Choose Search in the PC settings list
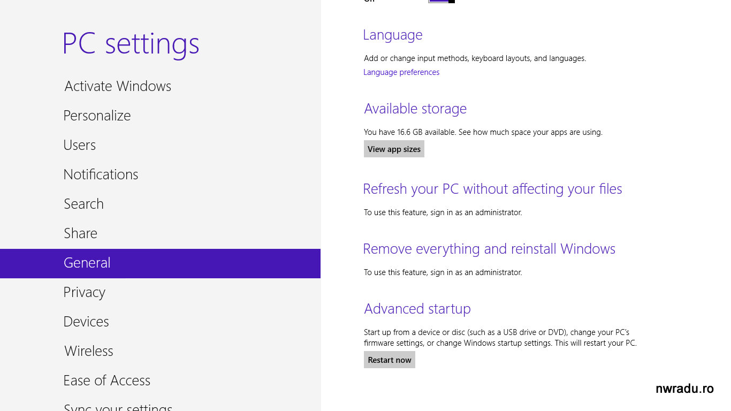Viewport: 731px width, 411px height. [83, 204]
